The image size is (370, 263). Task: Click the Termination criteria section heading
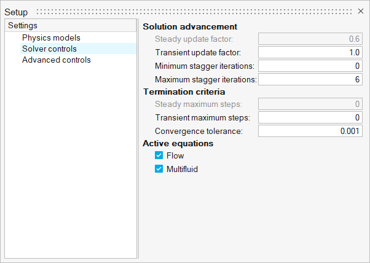click(184, 92)
